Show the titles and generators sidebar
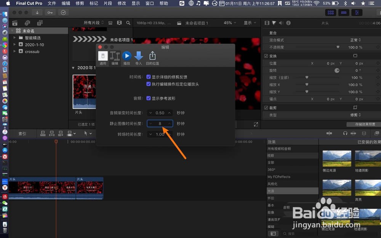The width and height of the screenshot is (381, 238). 40,23
